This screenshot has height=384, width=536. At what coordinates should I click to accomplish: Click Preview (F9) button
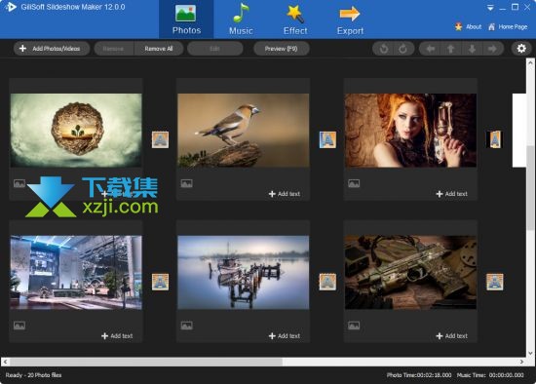pos(281,49)
